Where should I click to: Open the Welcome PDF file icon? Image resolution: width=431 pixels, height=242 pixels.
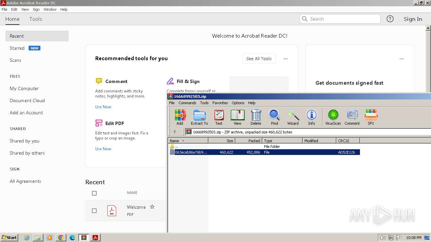pos(112,211)
